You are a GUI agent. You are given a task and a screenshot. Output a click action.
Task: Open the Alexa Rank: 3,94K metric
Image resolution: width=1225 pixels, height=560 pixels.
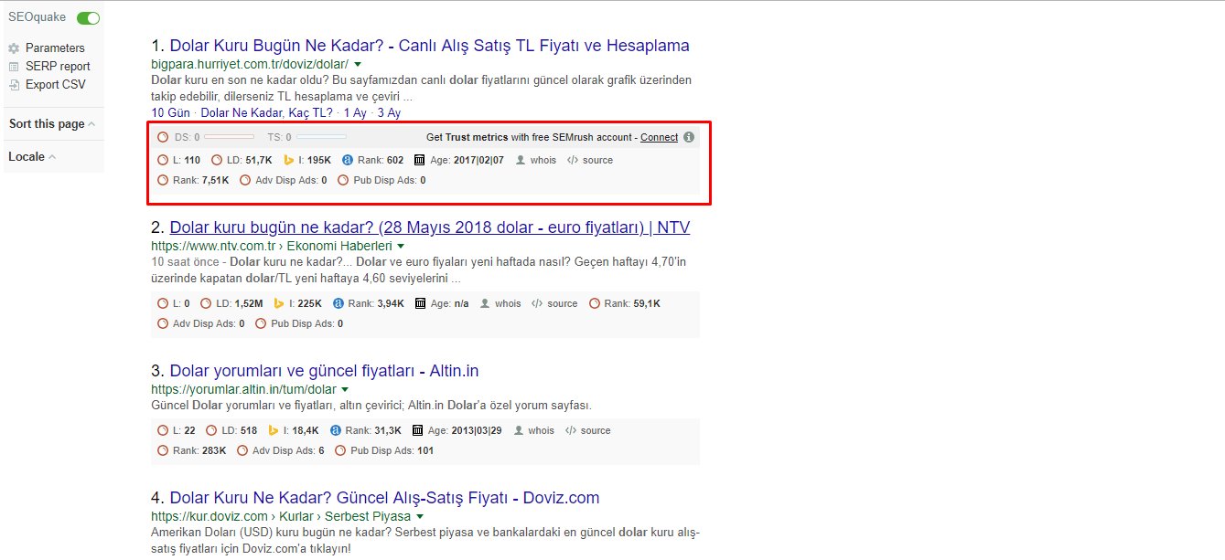369,303
